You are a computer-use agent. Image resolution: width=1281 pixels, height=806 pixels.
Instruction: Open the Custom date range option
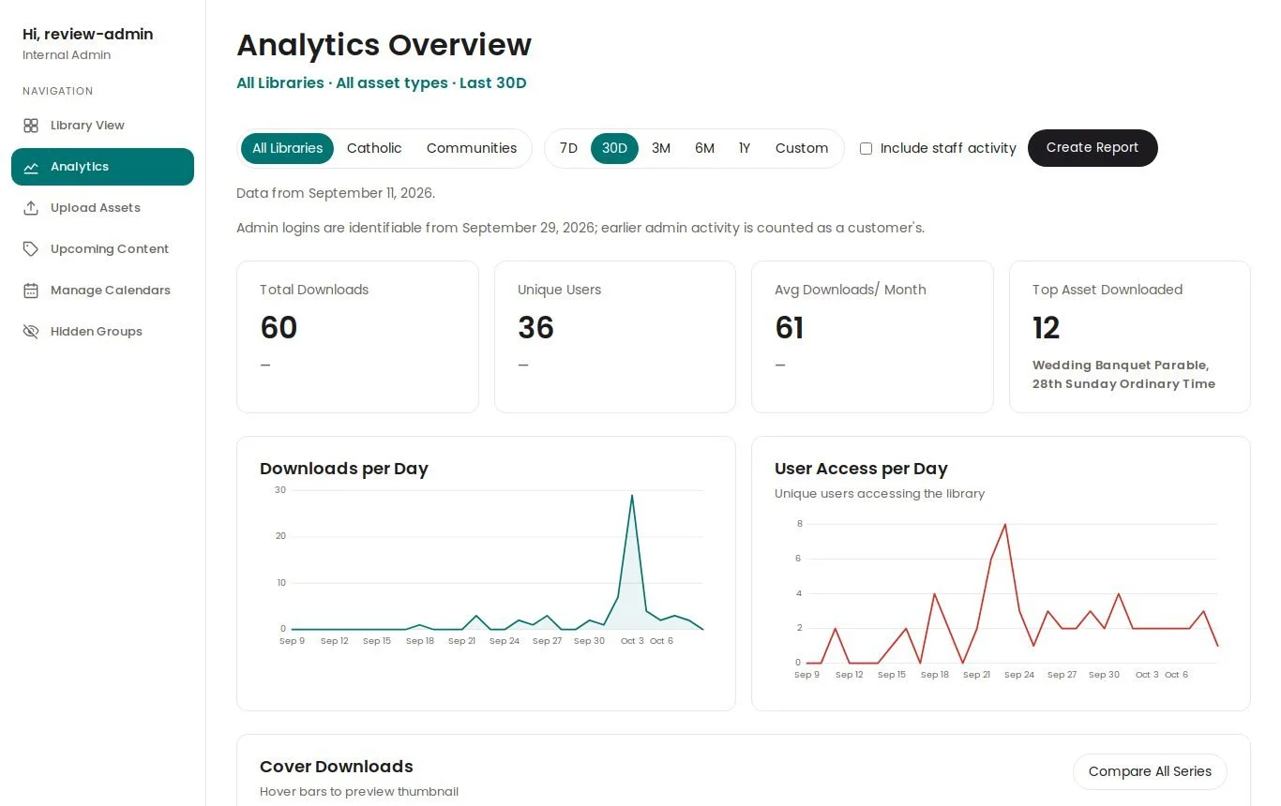point(802,148)
